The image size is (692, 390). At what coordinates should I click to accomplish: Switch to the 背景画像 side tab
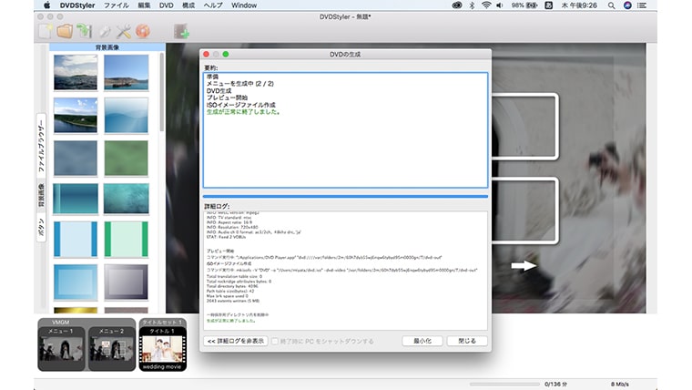pyautogui.click(x=41, y=196)
